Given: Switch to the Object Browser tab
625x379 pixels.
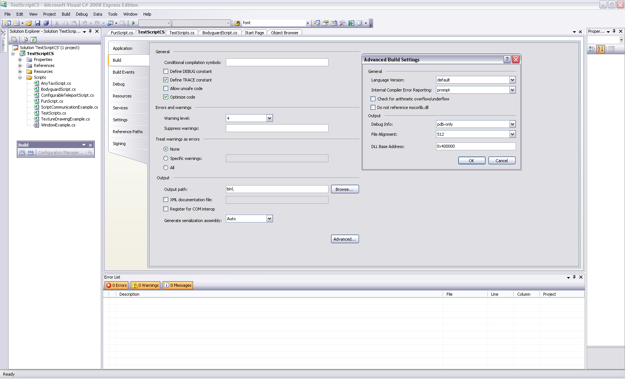Looking at the screenshot, I should tap(284, 33).
